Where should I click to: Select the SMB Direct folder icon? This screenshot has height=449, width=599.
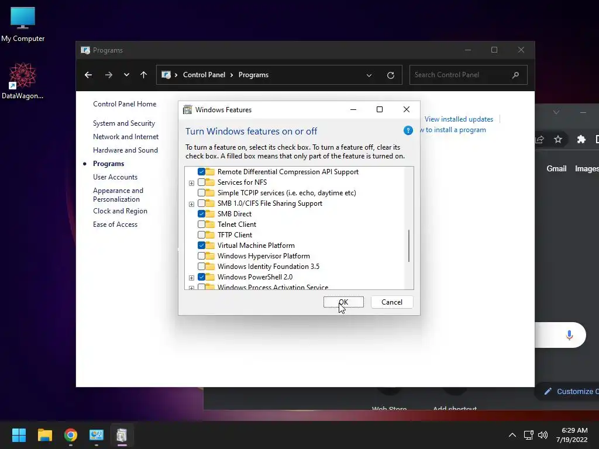(x=210, y=214)
